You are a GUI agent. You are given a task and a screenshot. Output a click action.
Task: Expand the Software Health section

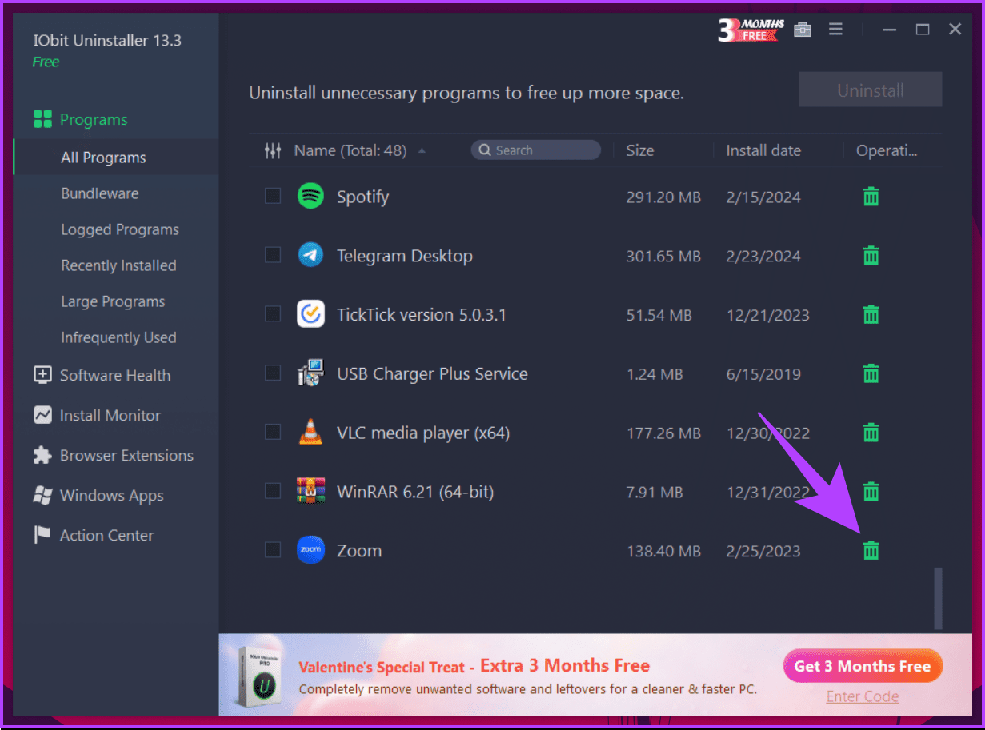pyautogui.click(x=114, y=375)
